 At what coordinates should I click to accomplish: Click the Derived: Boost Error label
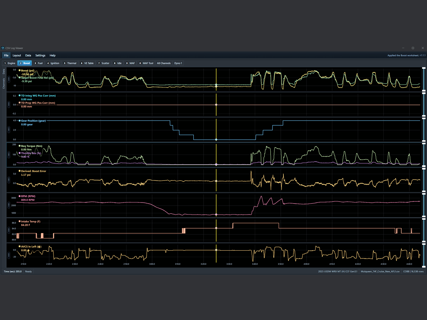tap(34, 171)
